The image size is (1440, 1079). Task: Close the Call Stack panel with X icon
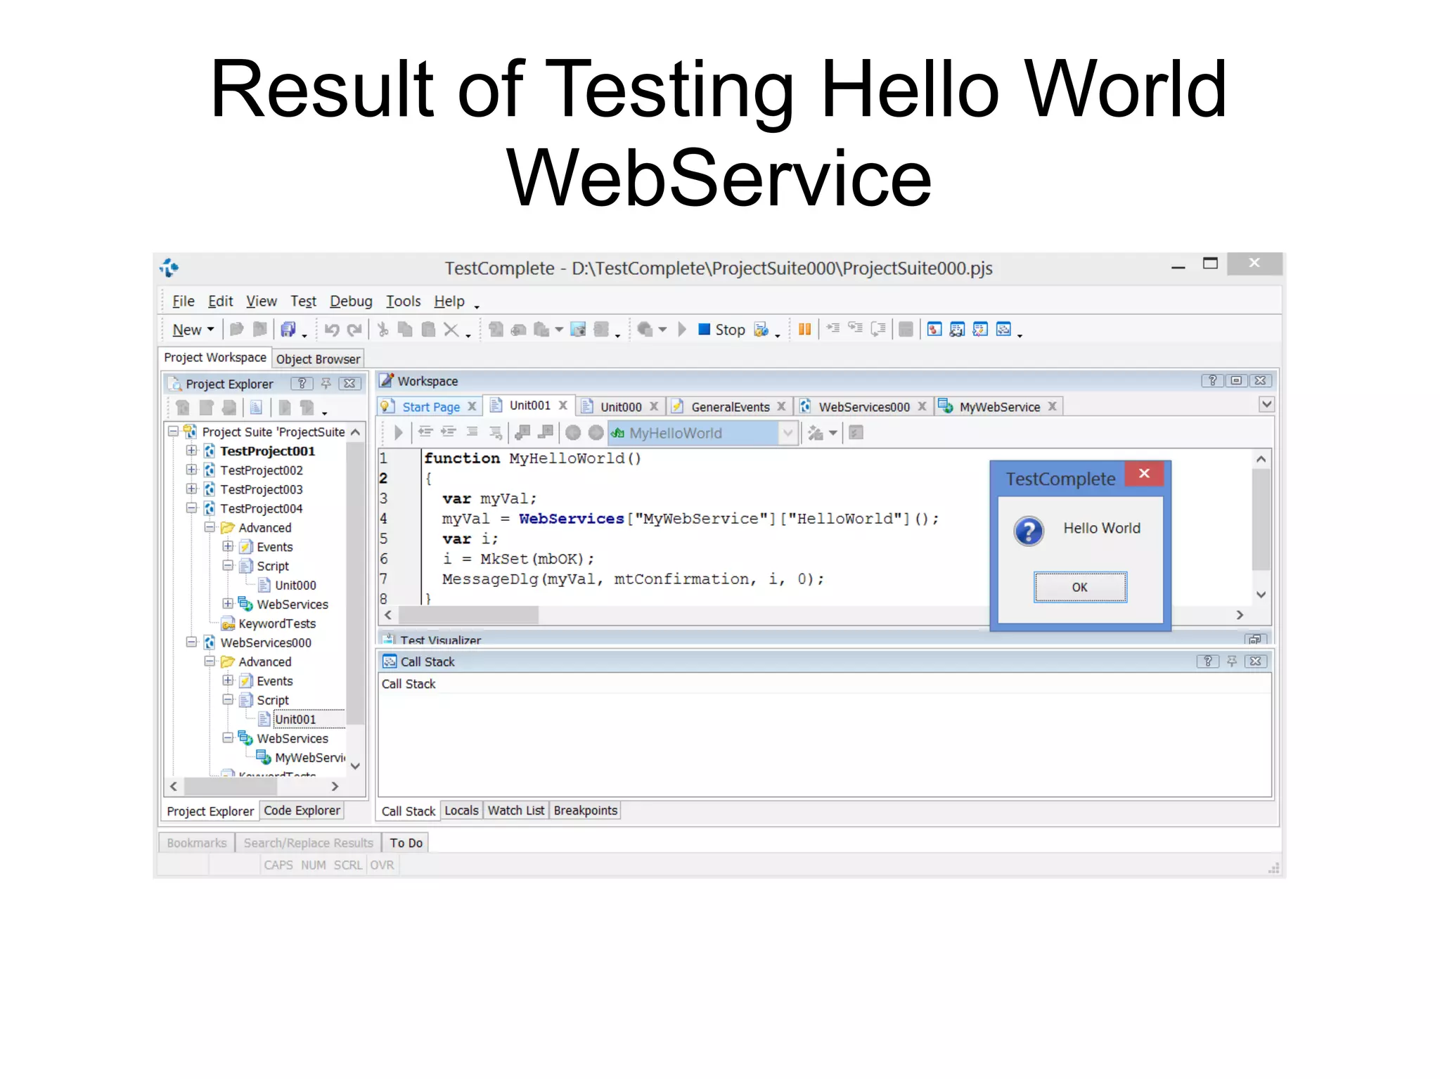click(1256, 661)
